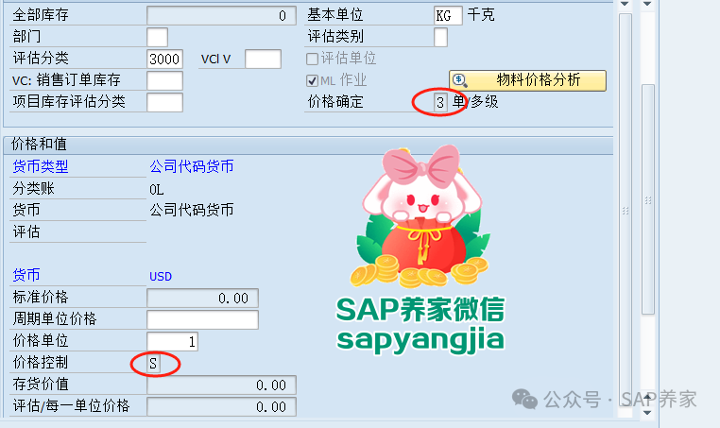The width and height of the screenshot is (720, 428).
Task: Click the 千克 unit text
Action: [481, 15]
